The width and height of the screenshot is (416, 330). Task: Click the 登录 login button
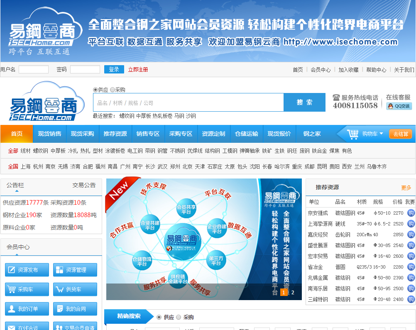114,69
